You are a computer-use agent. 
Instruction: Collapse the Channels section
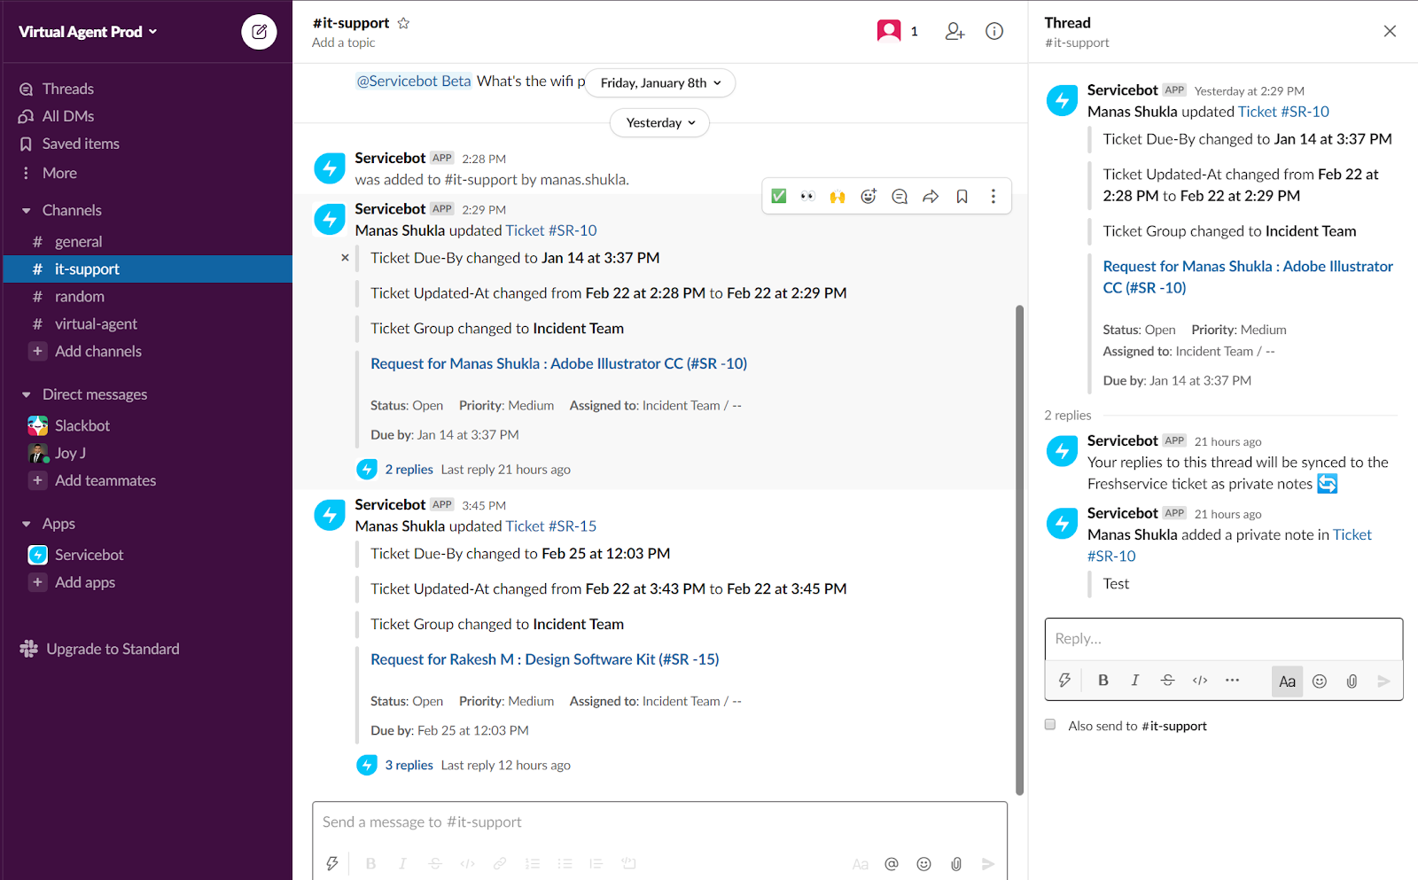click(27, 210)
